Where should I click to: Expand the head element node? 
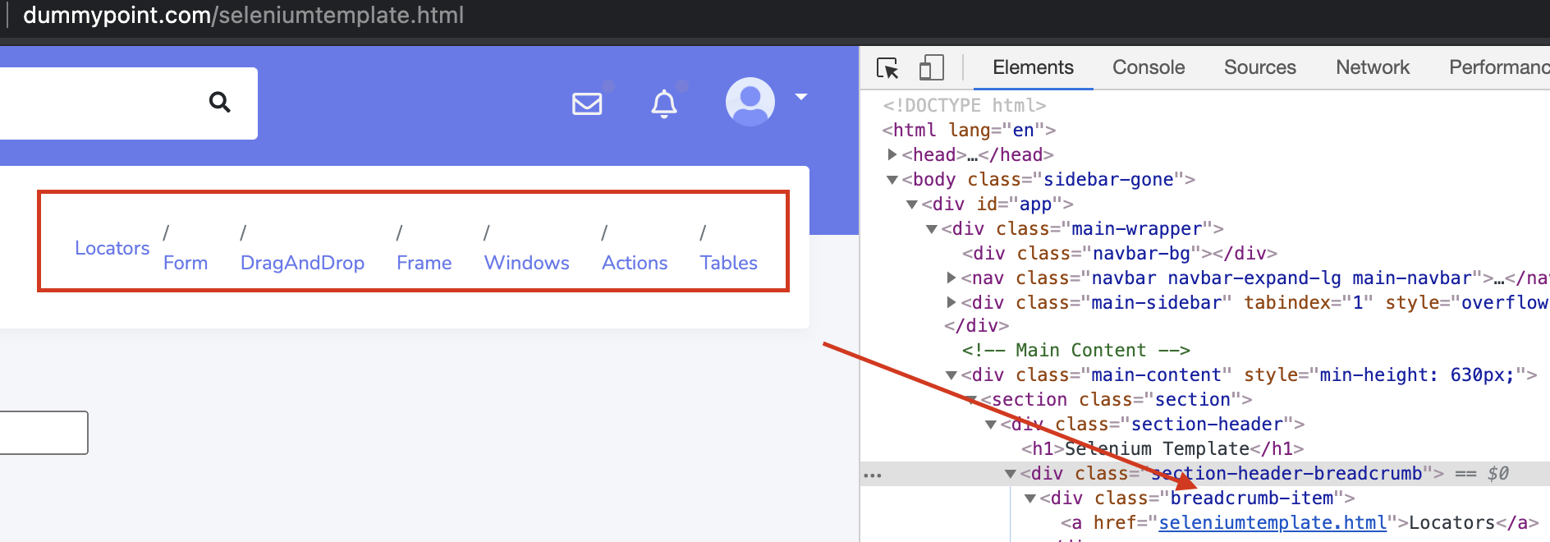pos(892,154)
